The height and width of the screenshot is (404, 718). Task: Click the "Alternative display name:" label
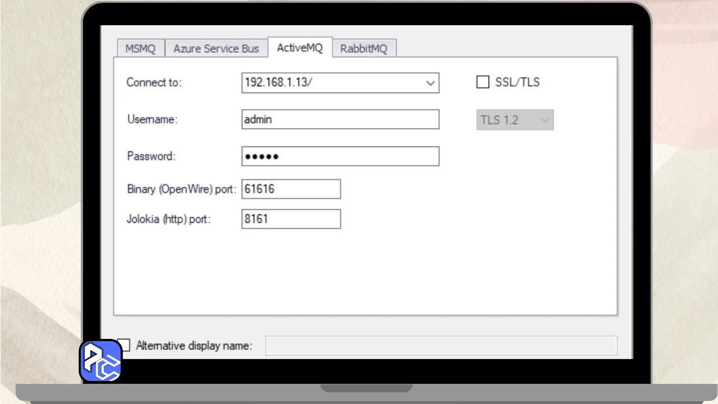click(194, 346)
